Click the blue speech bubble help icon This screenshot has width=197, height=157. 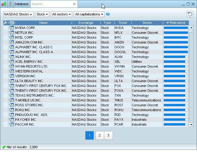[108, 14]
